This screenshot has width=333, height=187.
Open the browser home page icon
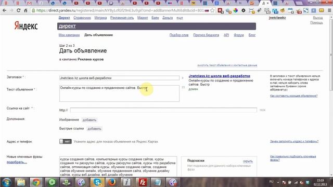[25, 10]
